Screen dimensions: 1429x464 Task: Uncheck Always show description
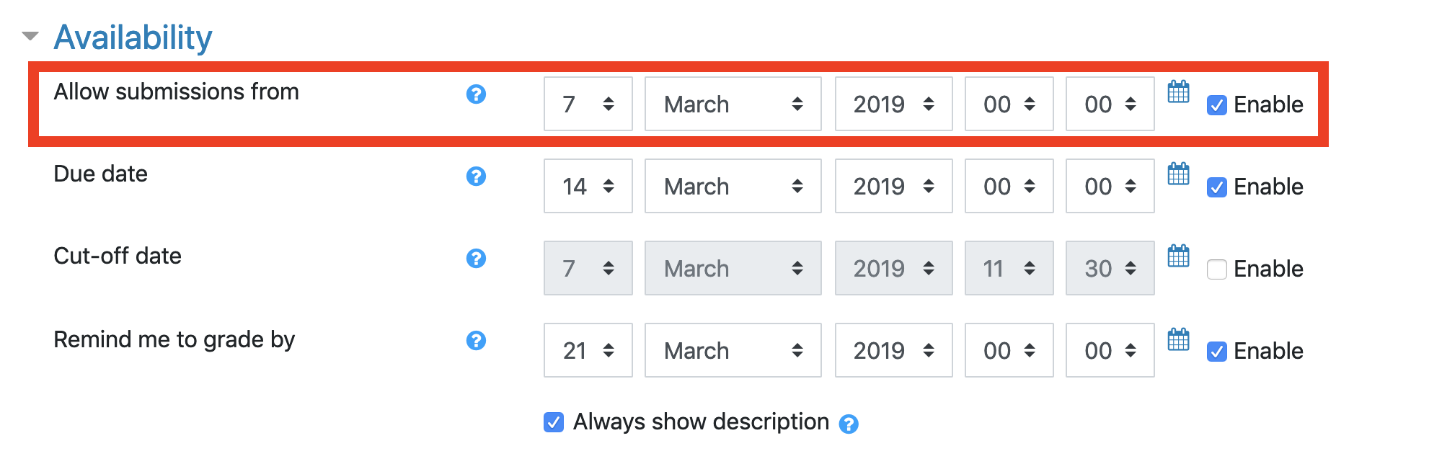[554, 422]
